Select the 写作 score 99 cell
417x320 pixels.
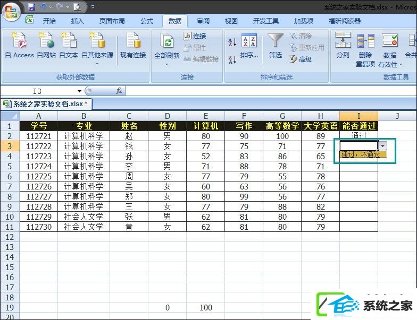click(244, 196)
